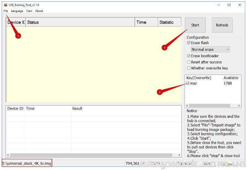The width and height of the screenshot is (247, 170).
Task: Click result log scroll right arrow
Action: point(179,155)
